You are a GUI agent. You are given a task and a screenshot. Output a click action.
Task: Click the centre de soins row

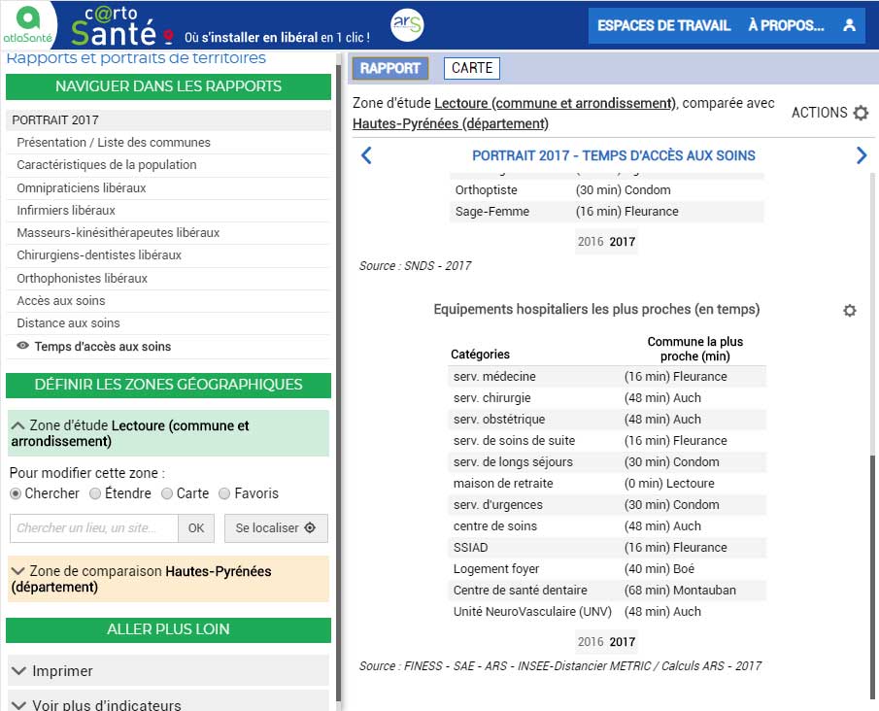tap(607, 525)
